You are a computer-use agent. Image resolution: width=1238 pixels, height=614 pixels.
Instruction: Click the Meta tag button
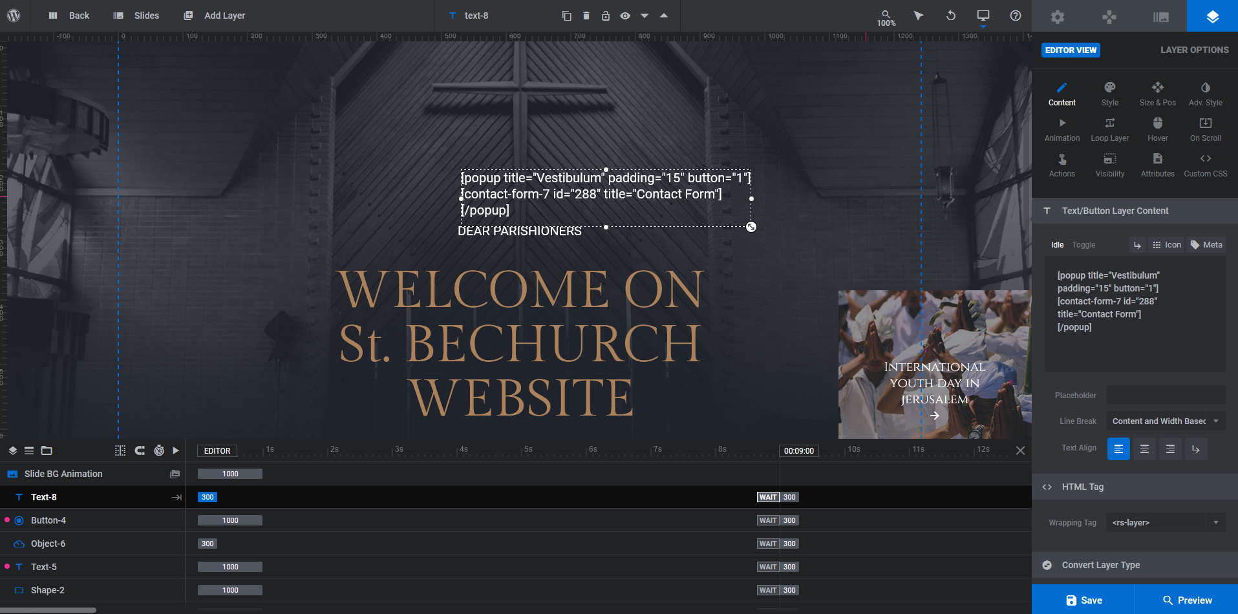point(1206,245)
